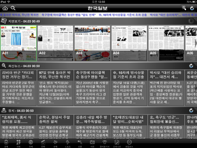Open the 사진 photo icon tab
The image size is (197, 148).
point(92,143)
